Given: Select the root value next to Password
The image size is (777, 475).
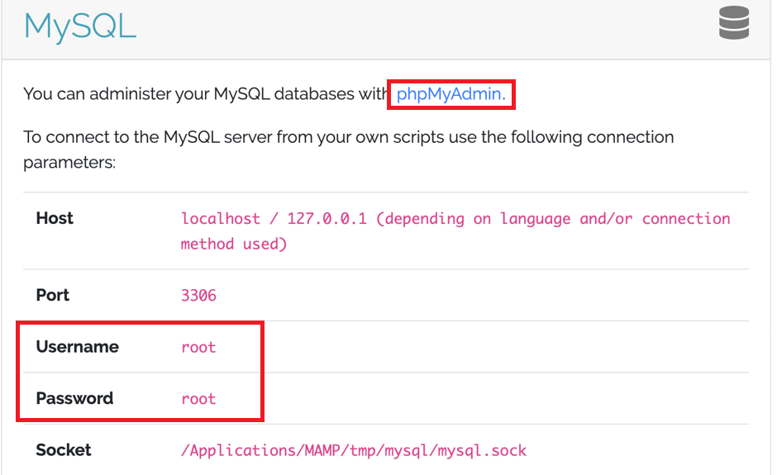Looking at the screenshot, I should pyautogui.click(x=198, y=399).
